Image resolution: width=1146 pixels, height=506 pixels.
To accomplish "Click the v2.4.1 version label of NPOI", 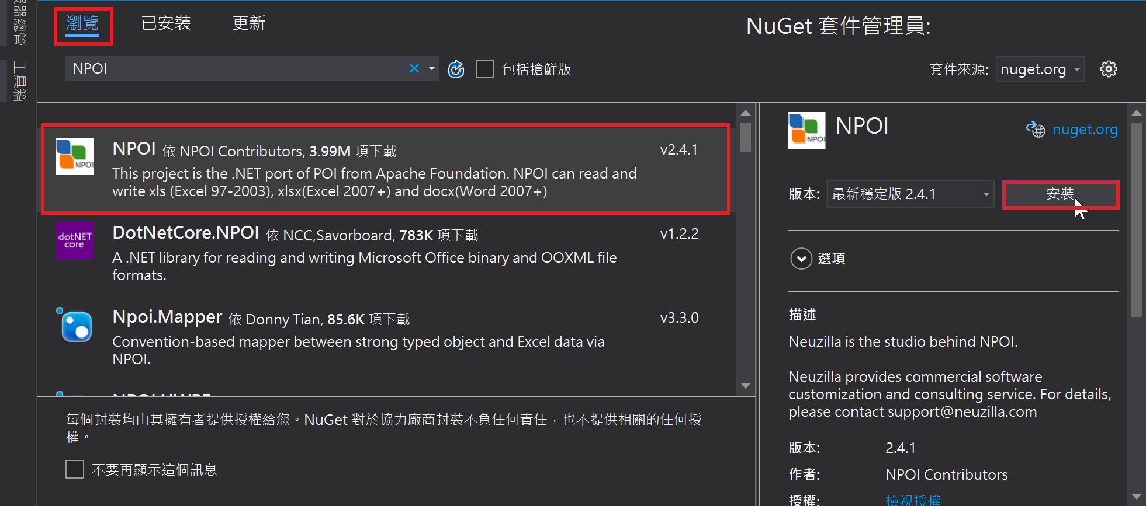I will [x=679, y=150].
